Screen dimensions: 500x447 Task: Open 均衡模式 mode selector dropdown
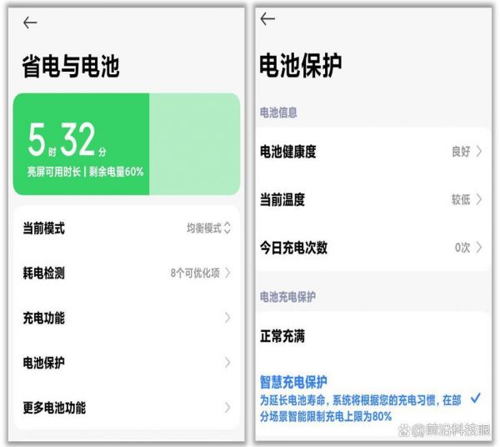(208, 229)
